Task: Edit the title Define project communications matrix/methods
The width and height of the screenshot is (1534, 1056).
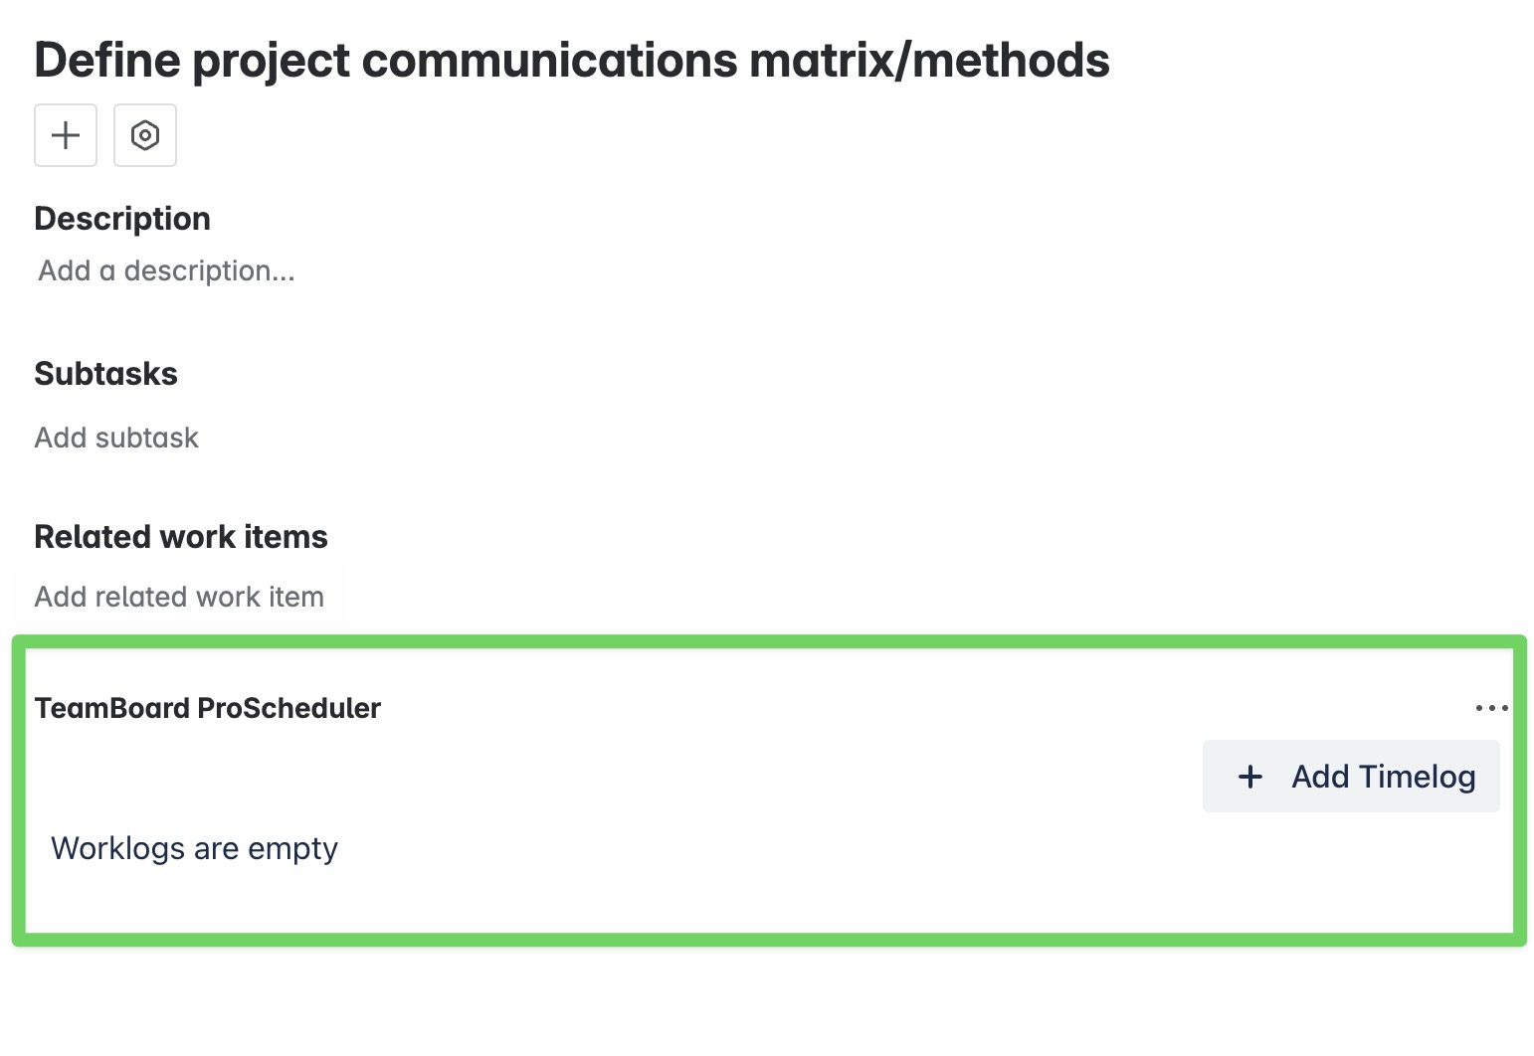Action: 572,60
